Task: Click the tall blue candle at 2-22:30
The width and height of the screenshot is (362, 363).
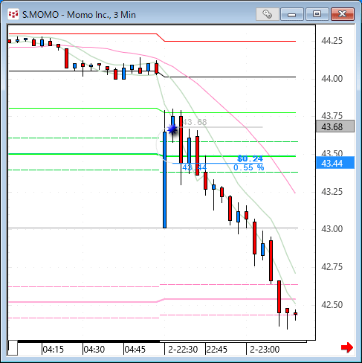Action: 164,180
